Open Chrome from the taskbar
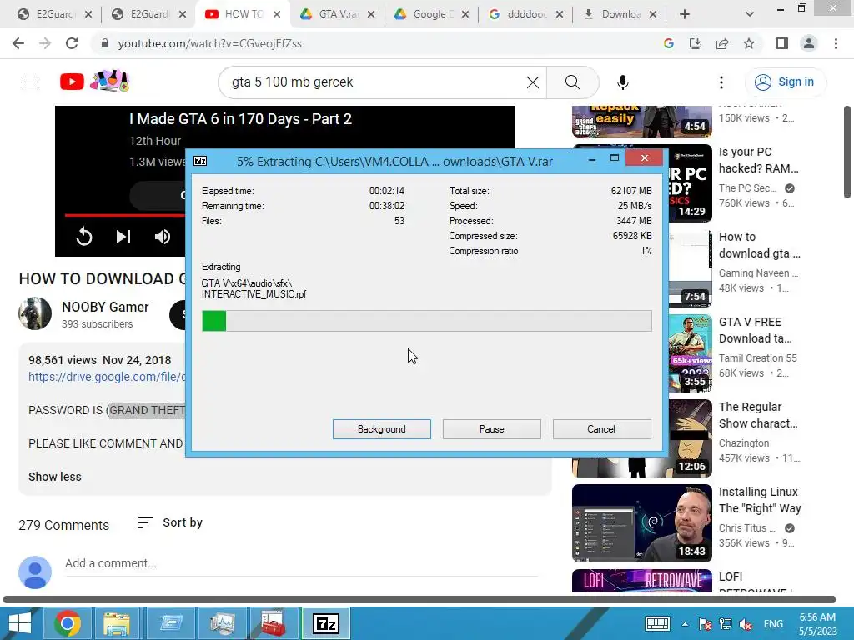The height and width of the screenshot is (640, 854). (68, 623)
